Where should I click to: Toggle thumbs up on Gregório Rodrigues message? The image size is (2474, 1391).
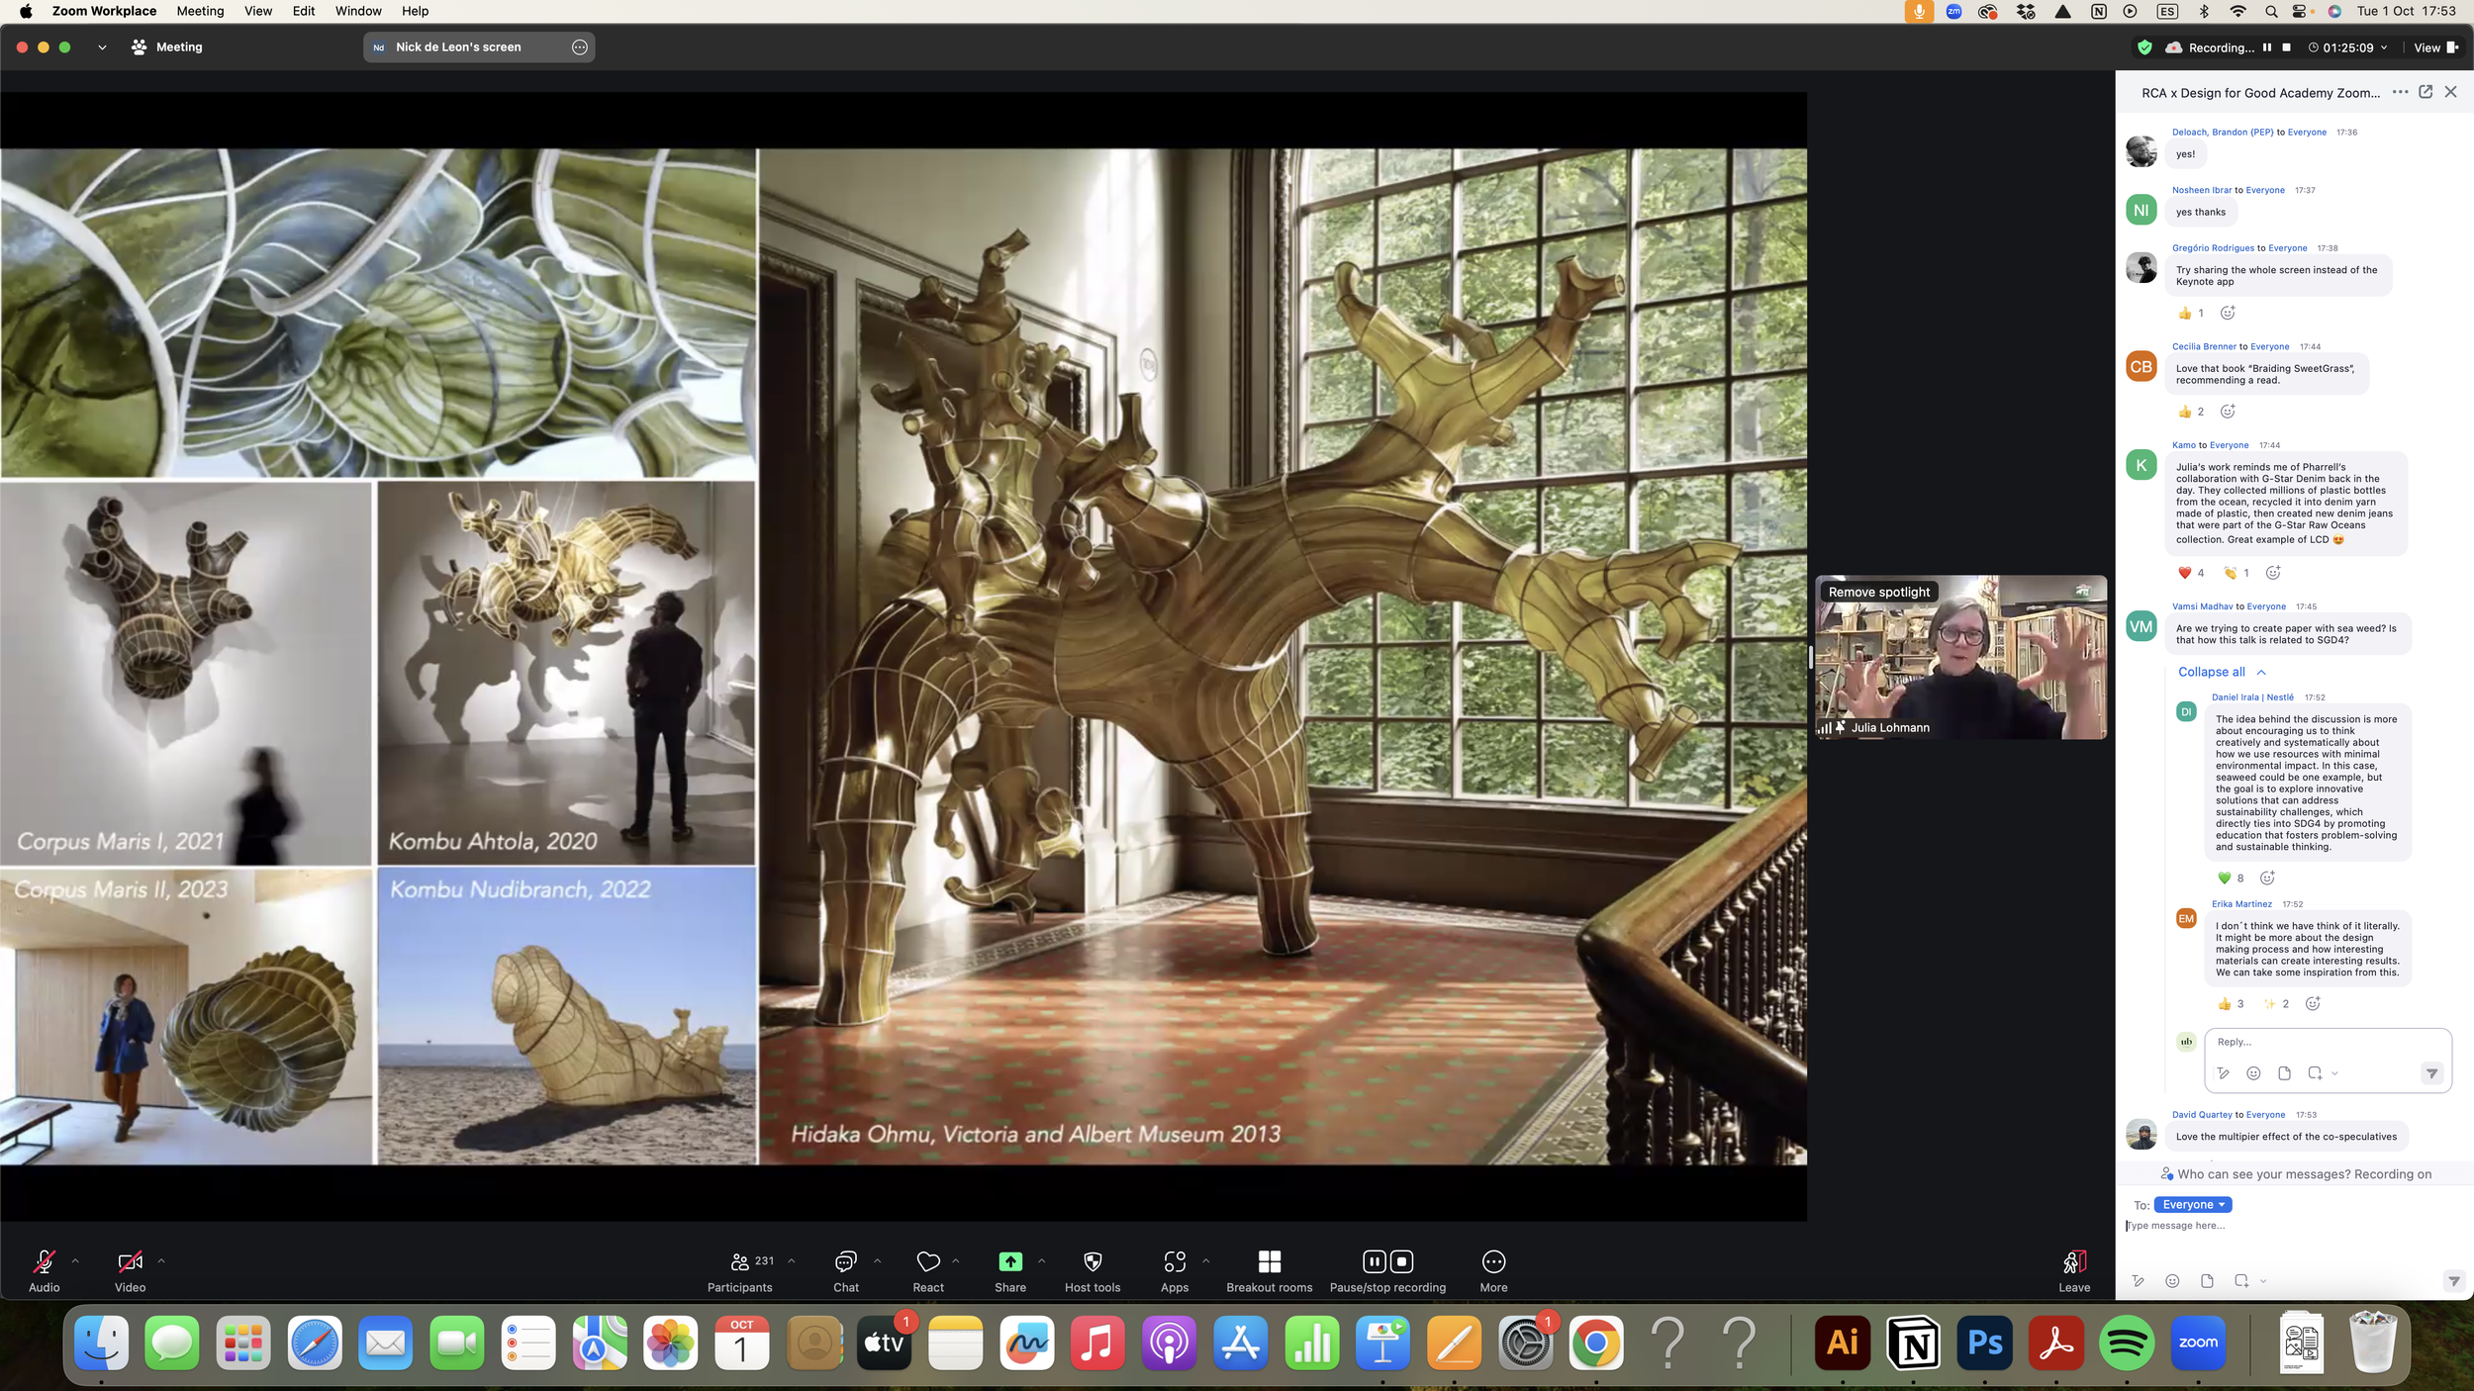[x=2190, y=314]
